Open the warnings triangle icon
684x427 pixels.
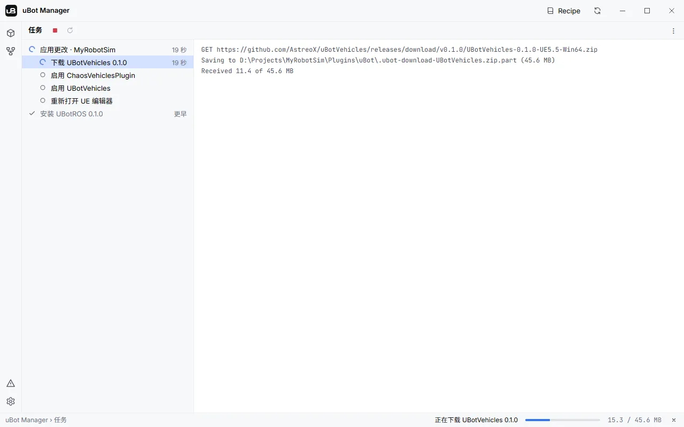11,383
